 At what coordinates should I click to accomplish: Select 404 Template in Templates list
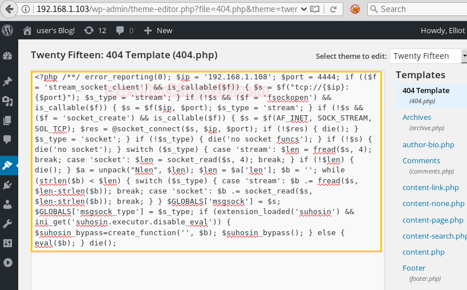pyautogui.click(x=425, y=91)
